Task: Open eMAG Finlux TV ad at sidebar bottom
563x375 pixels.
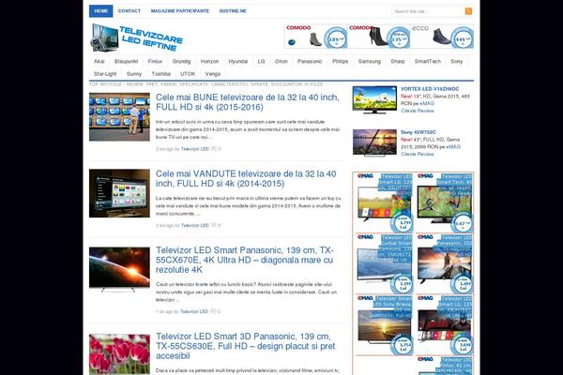Action: click(x=444, y=366)
